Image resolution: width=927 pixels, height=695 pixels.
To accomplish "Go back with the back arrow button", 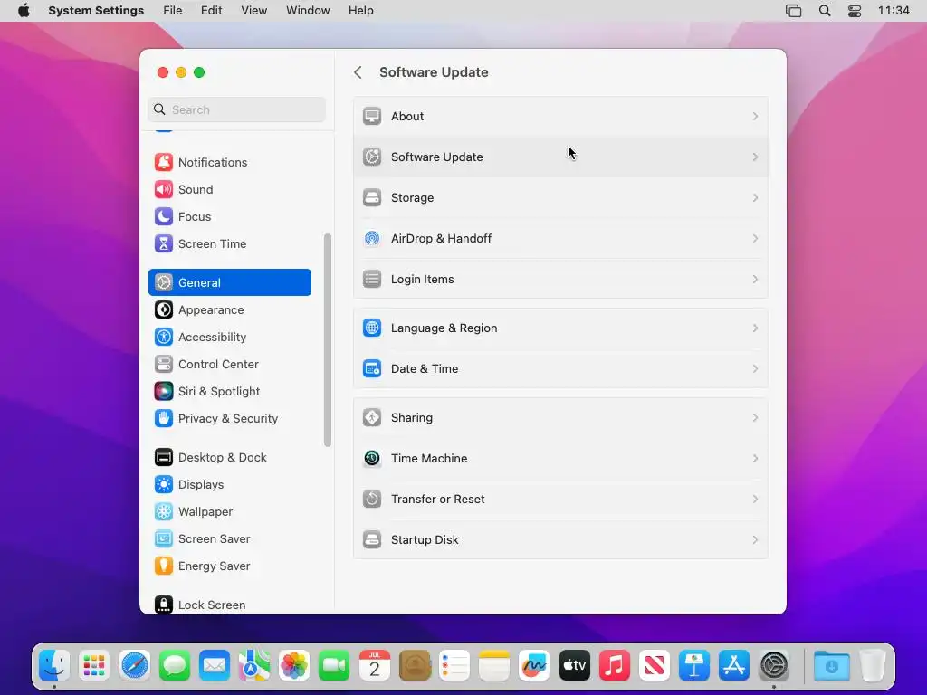I will [358, 72].
